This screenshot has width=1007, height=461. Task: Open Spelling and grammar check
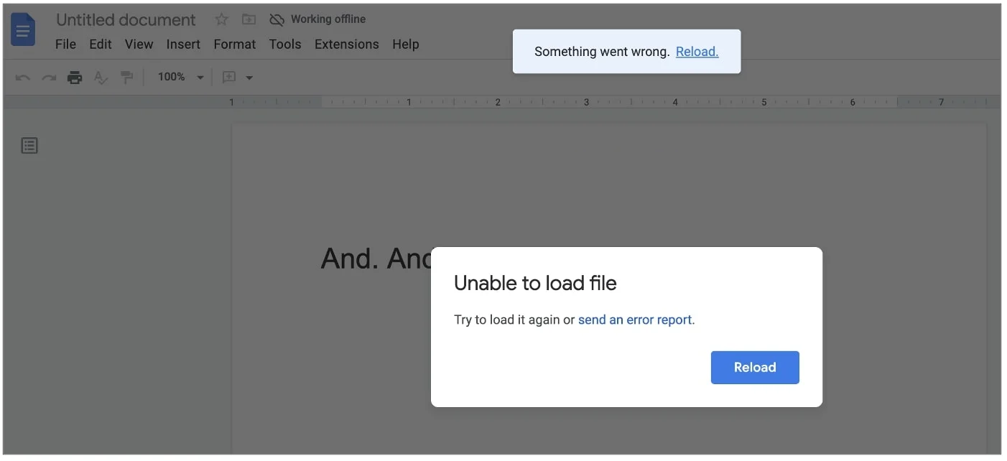101,77
